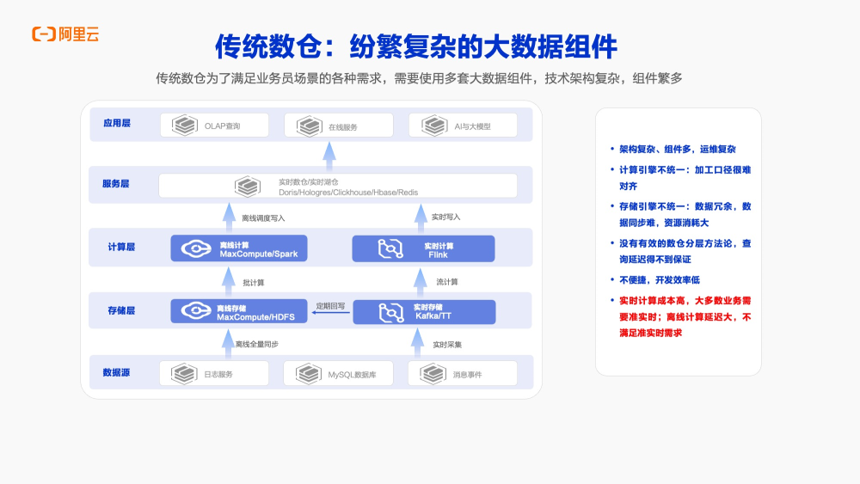Click the stack icon beside MySQL数据库

[309, 374]
